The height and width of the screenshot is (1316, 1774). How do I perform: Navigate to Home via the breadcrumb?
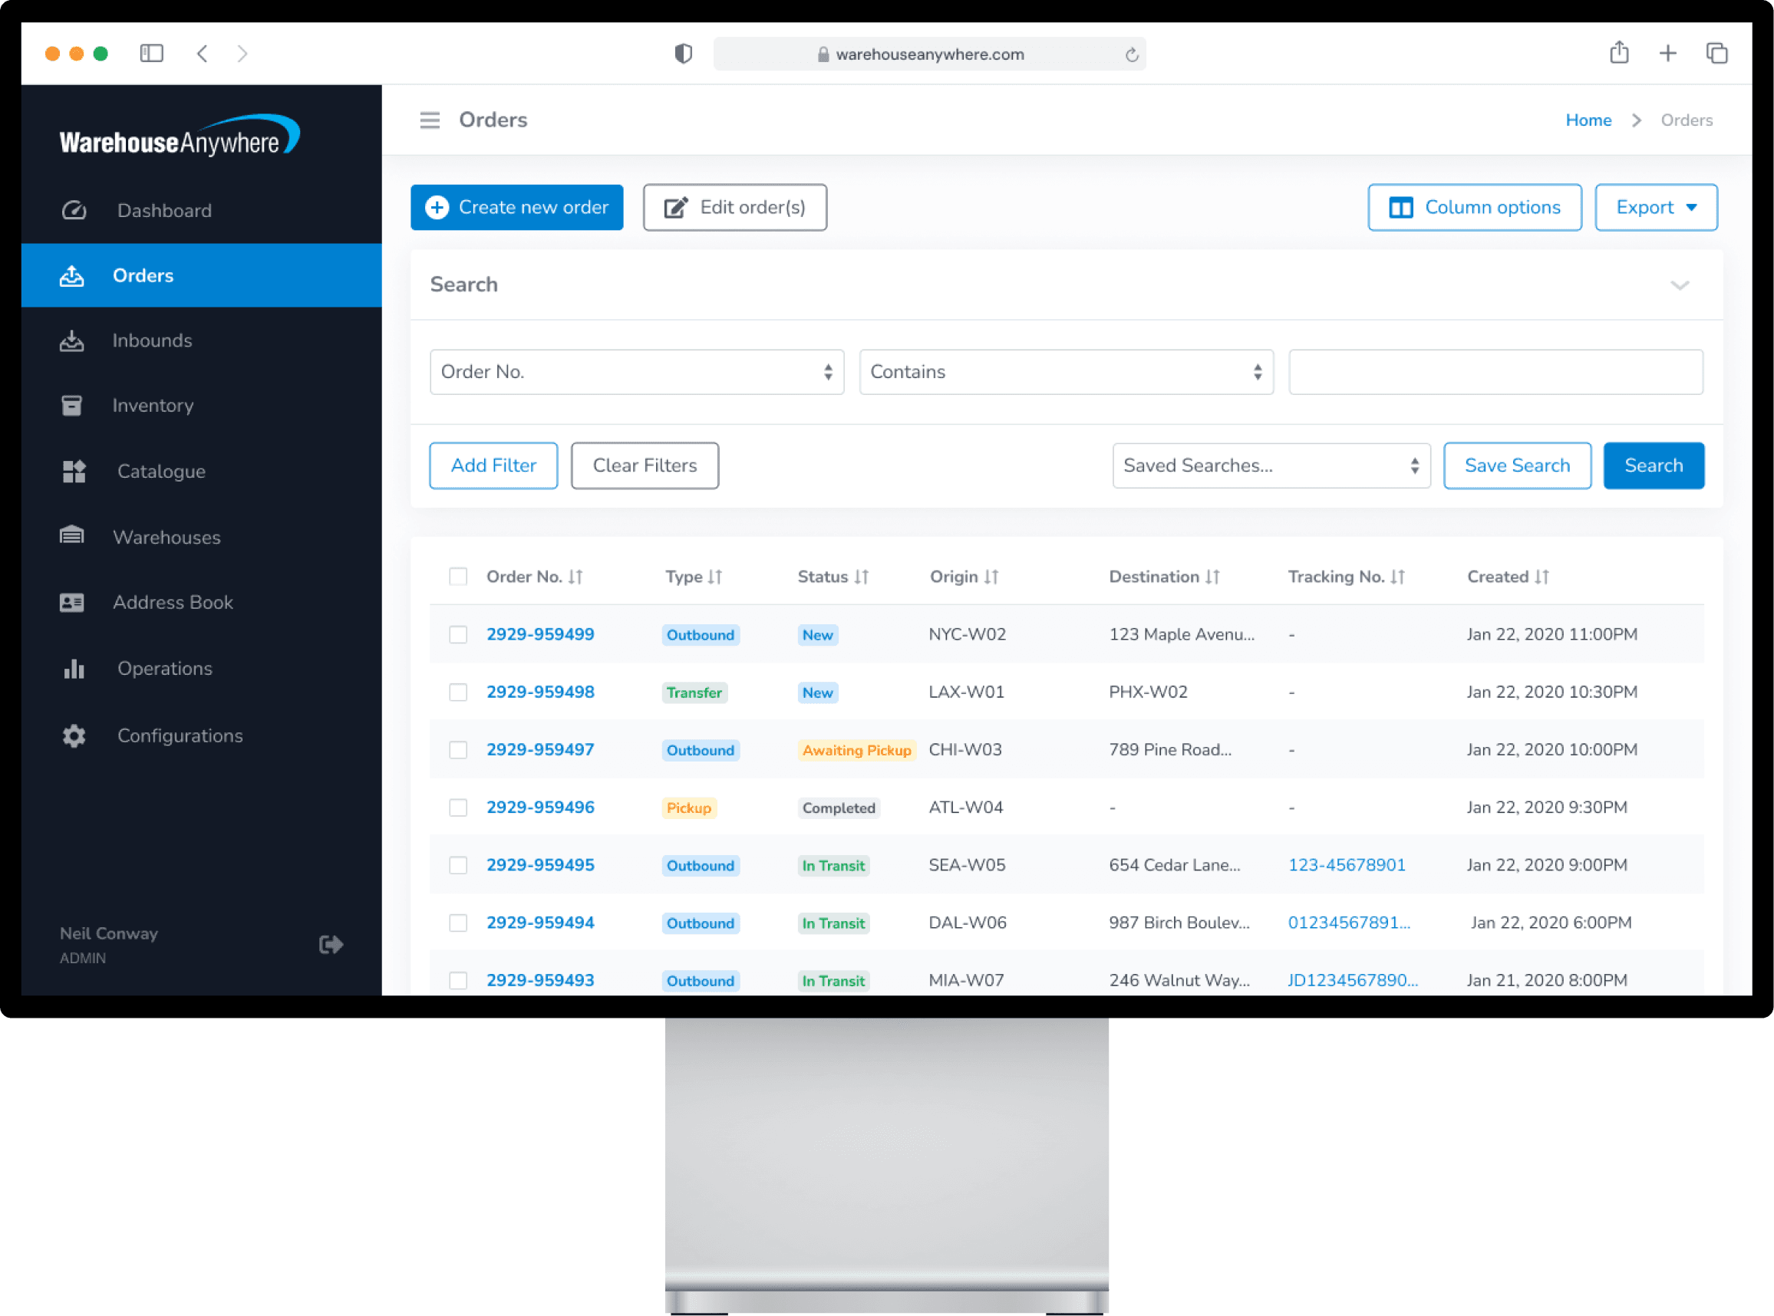(1588, 120)
